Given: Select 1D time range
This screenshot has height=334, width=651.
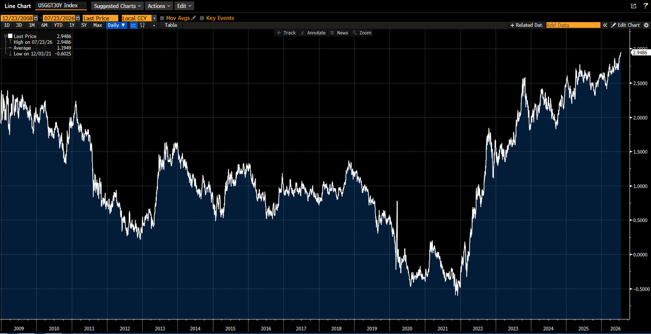Looking at the screenshot, I should point(7,25).
